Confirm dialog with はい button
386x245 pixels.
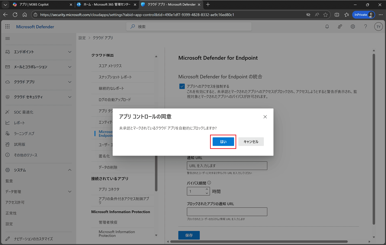coord(223,142)
